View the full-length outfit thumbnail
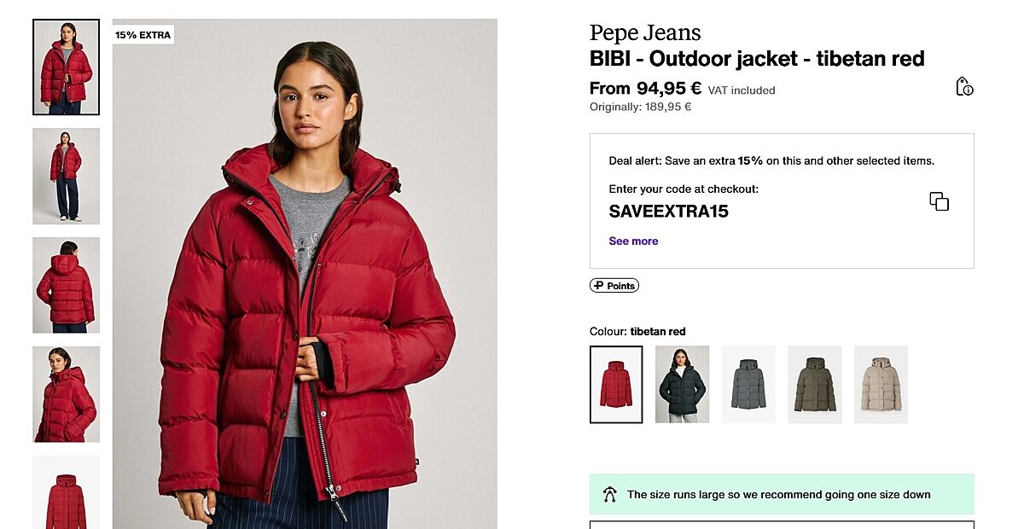The image size is (1024, 529). [x=66, y=176]
